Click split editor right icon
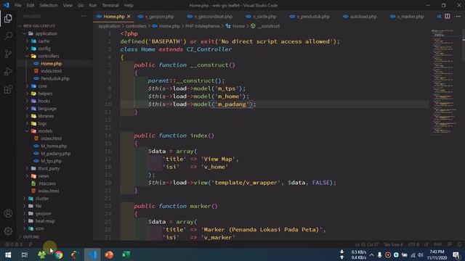This screenshot has height=261, width=465. (448, 16)
